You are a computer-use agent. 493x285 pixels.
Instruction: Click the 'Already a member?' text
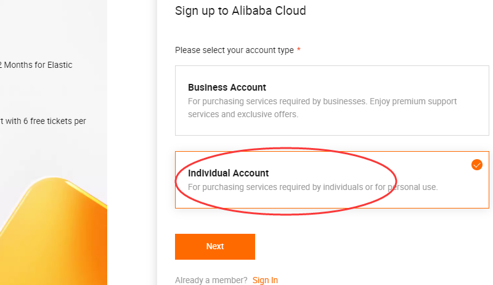[x=211, y=280]
